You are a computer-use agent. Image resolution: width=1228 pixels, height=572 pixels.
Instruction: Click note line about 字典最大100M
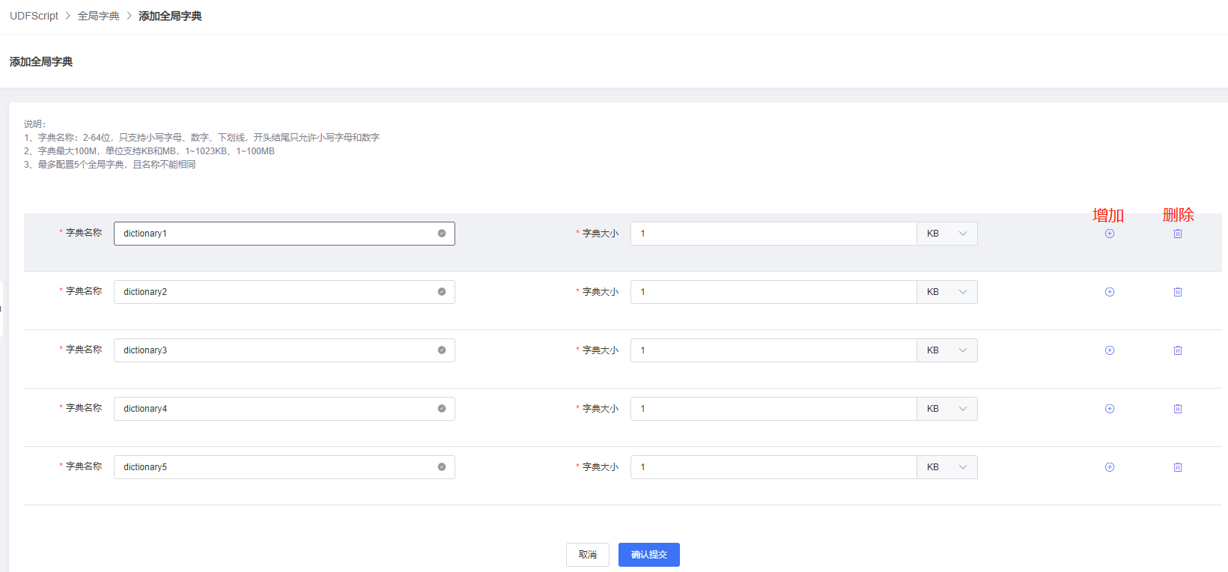point(149,151)
